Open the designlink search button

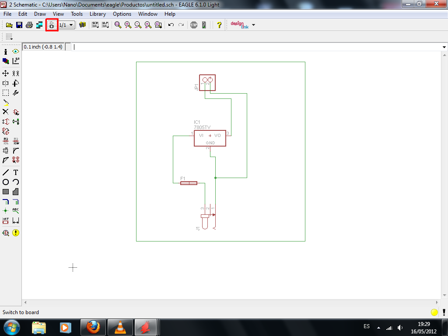click(239, 25)
